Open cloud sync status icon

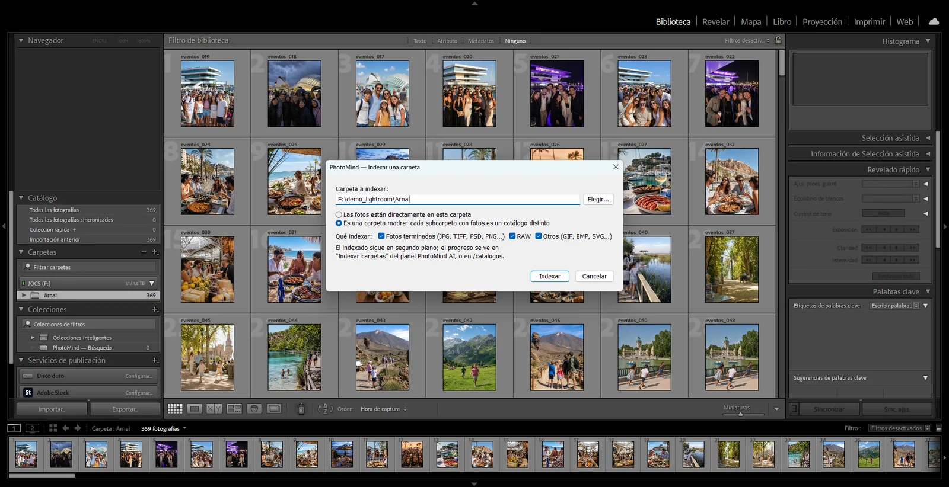[x=934, y=21]
